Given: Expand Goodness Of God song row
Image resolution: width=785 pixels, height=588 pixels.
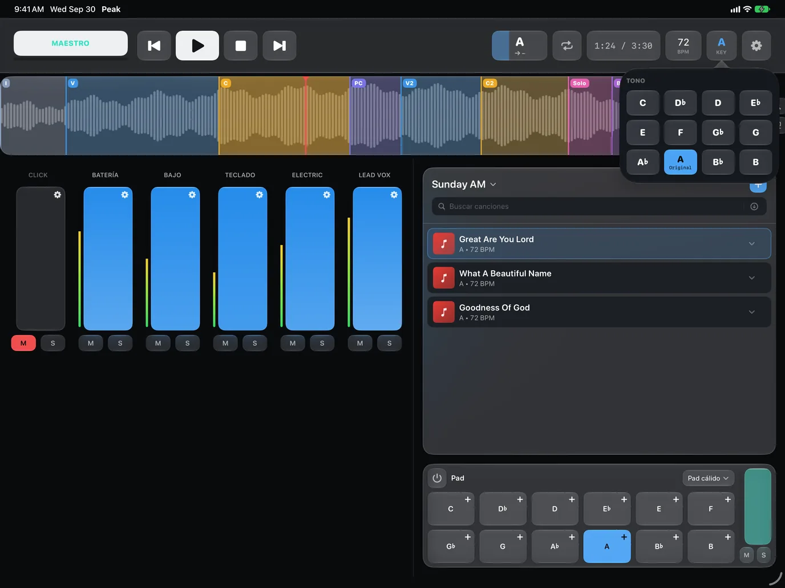Looking at the screenshot, I should 752,312.
